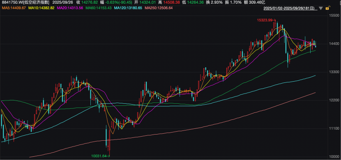Click the 13300 price axis label
341x160 pixels.
click(334, 72)
